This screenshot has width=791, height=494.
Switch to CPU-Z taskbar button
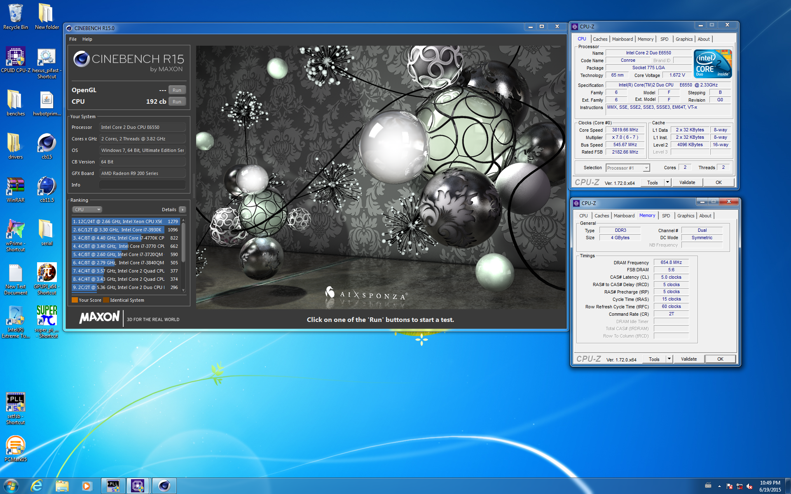(138, 486)
